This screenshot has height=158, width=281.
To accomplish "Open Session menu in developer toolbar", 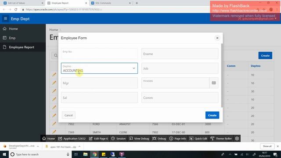I will (119, 139).
